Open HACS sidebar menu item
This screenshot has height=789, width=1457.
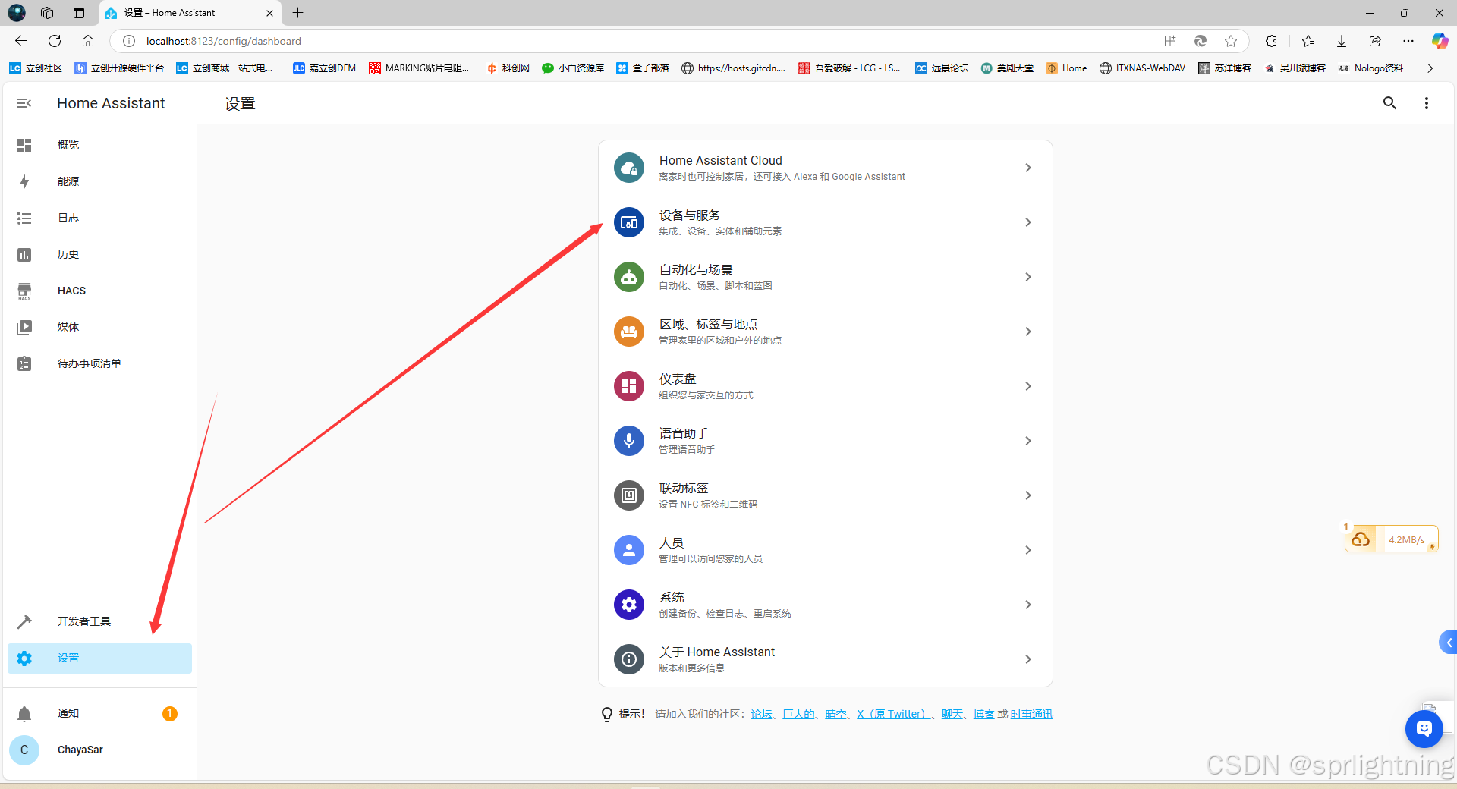pos(99,291)
